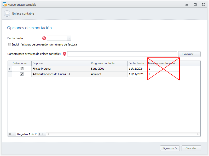
Task: Click the Cancelar button
Action: (x=191, y=148)
